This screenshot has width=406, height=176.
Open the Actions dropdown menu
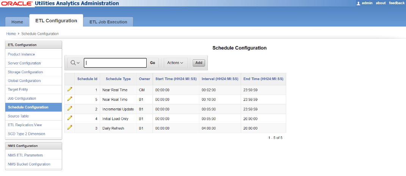pos(175,63)
